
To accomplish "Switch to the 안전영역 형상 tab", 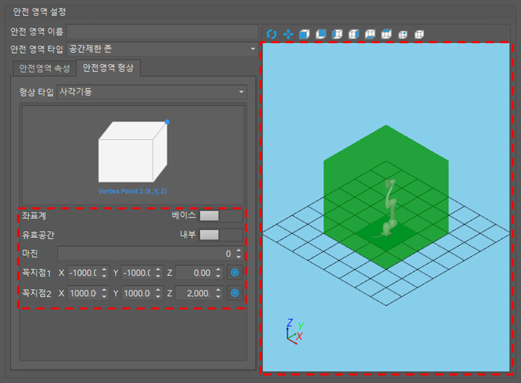I will [109, 68].
